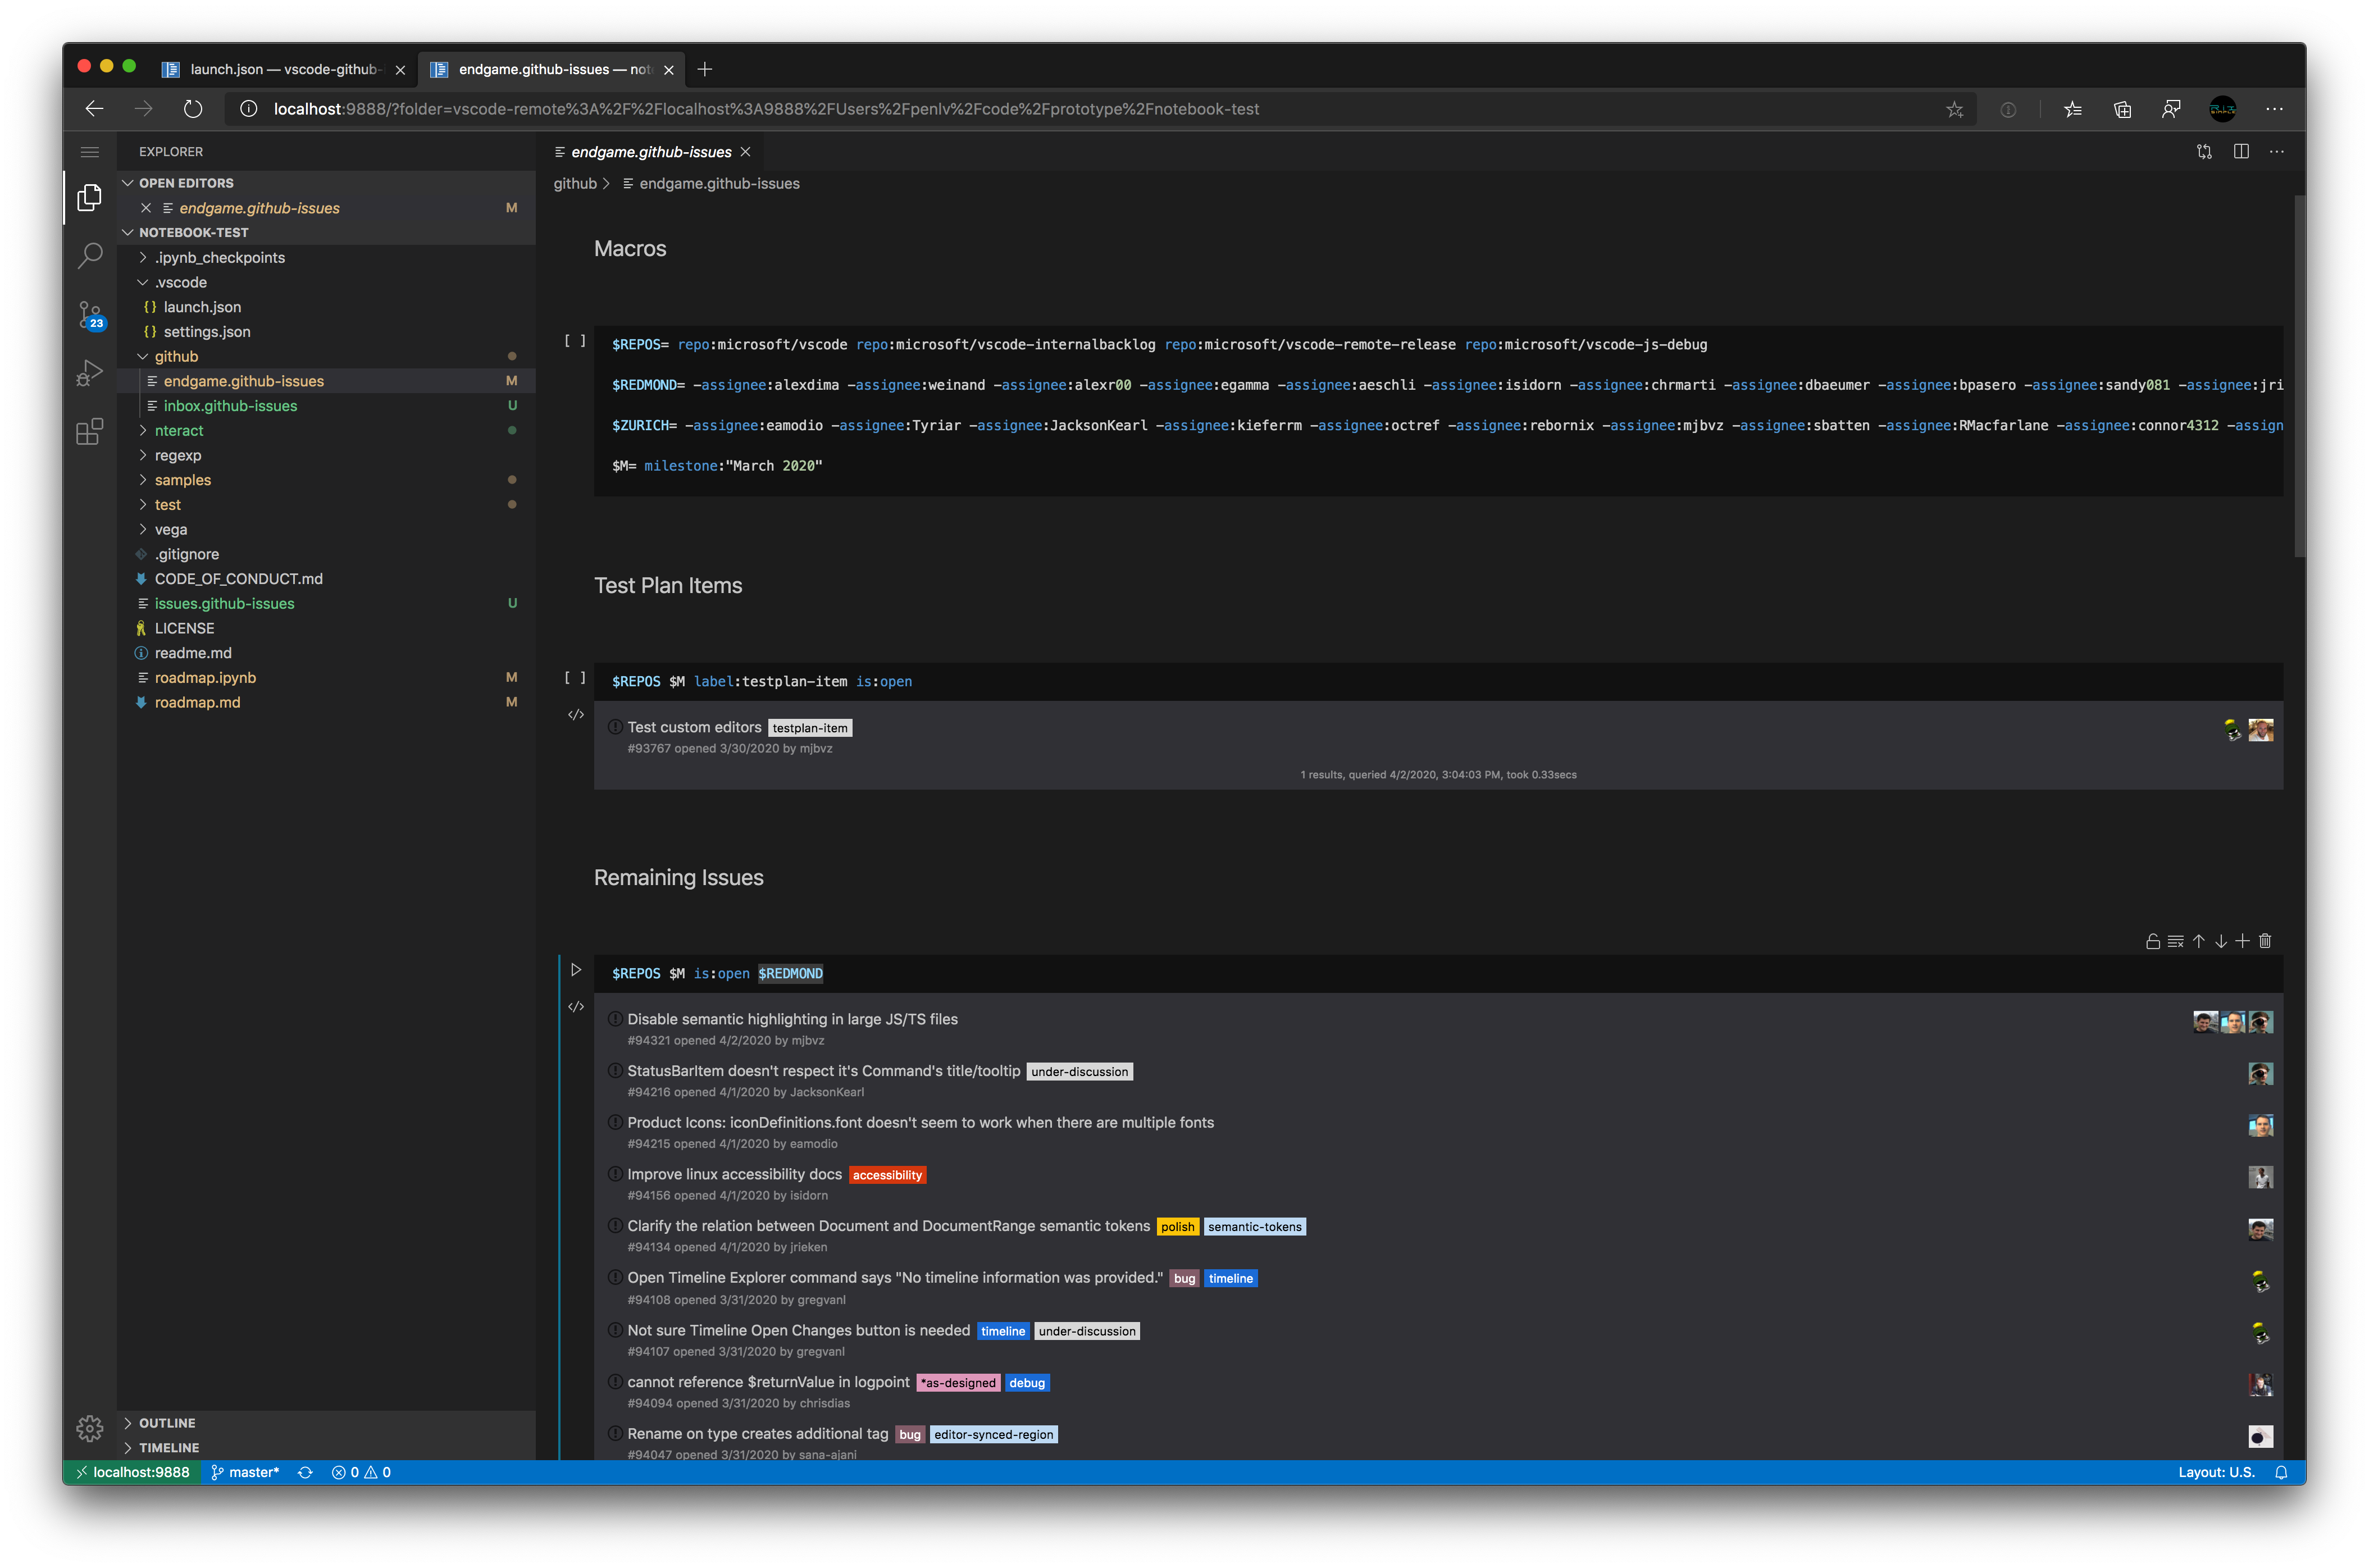
Task: Select the endgame.github-issues editor tab
Action: pyautogui.click(x=650, y=151)
